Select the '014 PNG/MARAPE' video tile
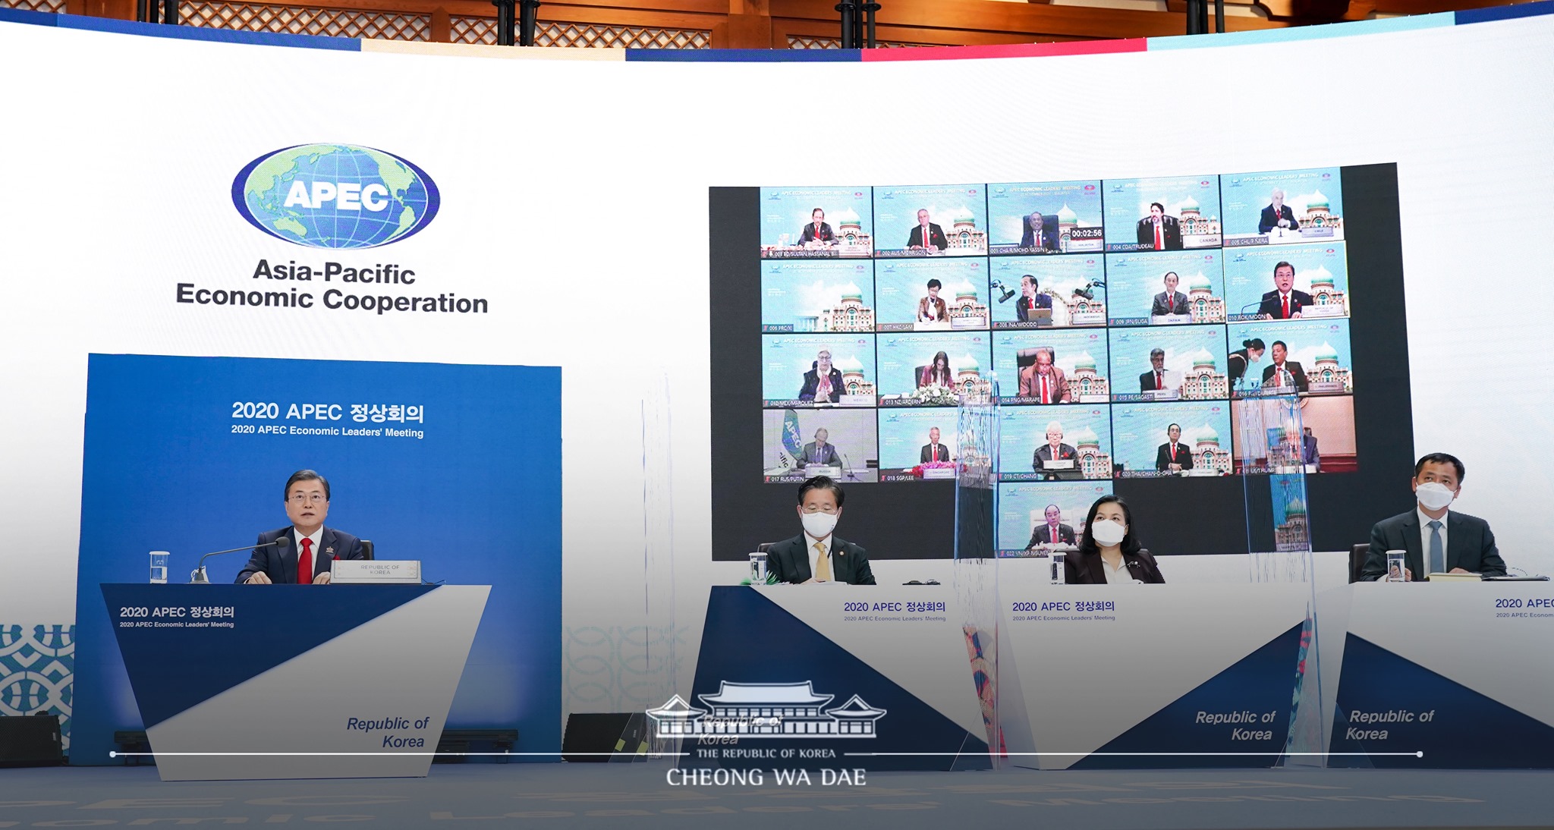This screenshot has height=830, width=1554. click(1049, 367)
